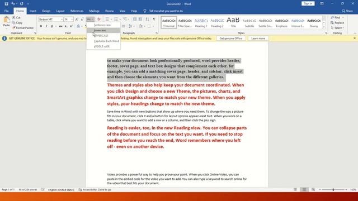Toggle Subscript formatting
Viewport: 358px width, 201px height.
click(66, 26)
